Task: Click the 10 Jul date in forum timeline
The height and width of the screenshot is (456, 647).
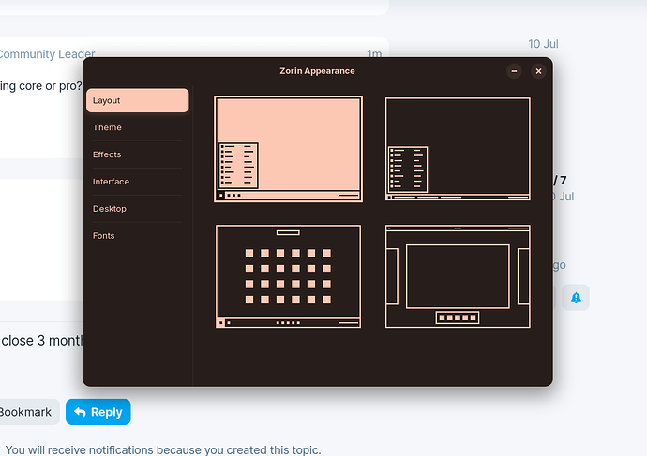Action: pyautogui.click(x=543, y=44)
